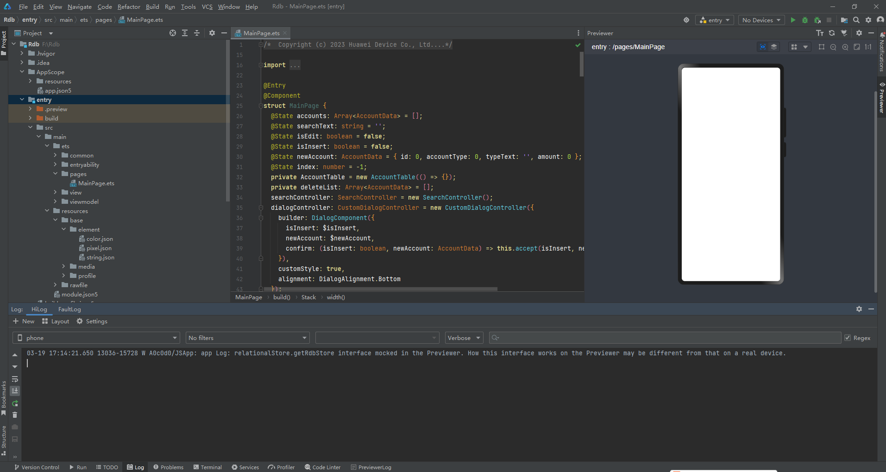Expand the common folder
Image resolution: width=886 pixels, height=472 pixels.
pyautogui.click(x=55, y=155)
